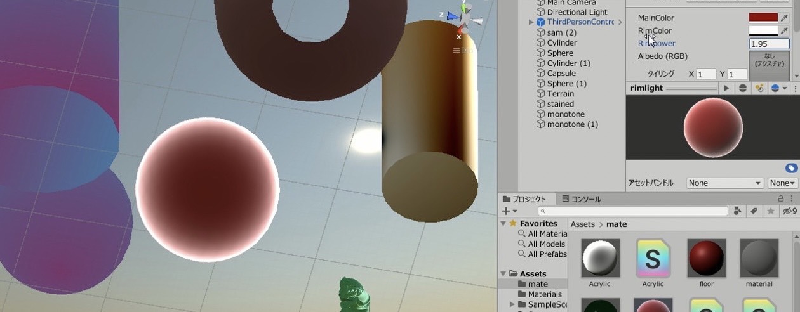This screenshot has width=800, height=312.
Task: Click Assets in the breadcrumb path
Action: point(582,224)
